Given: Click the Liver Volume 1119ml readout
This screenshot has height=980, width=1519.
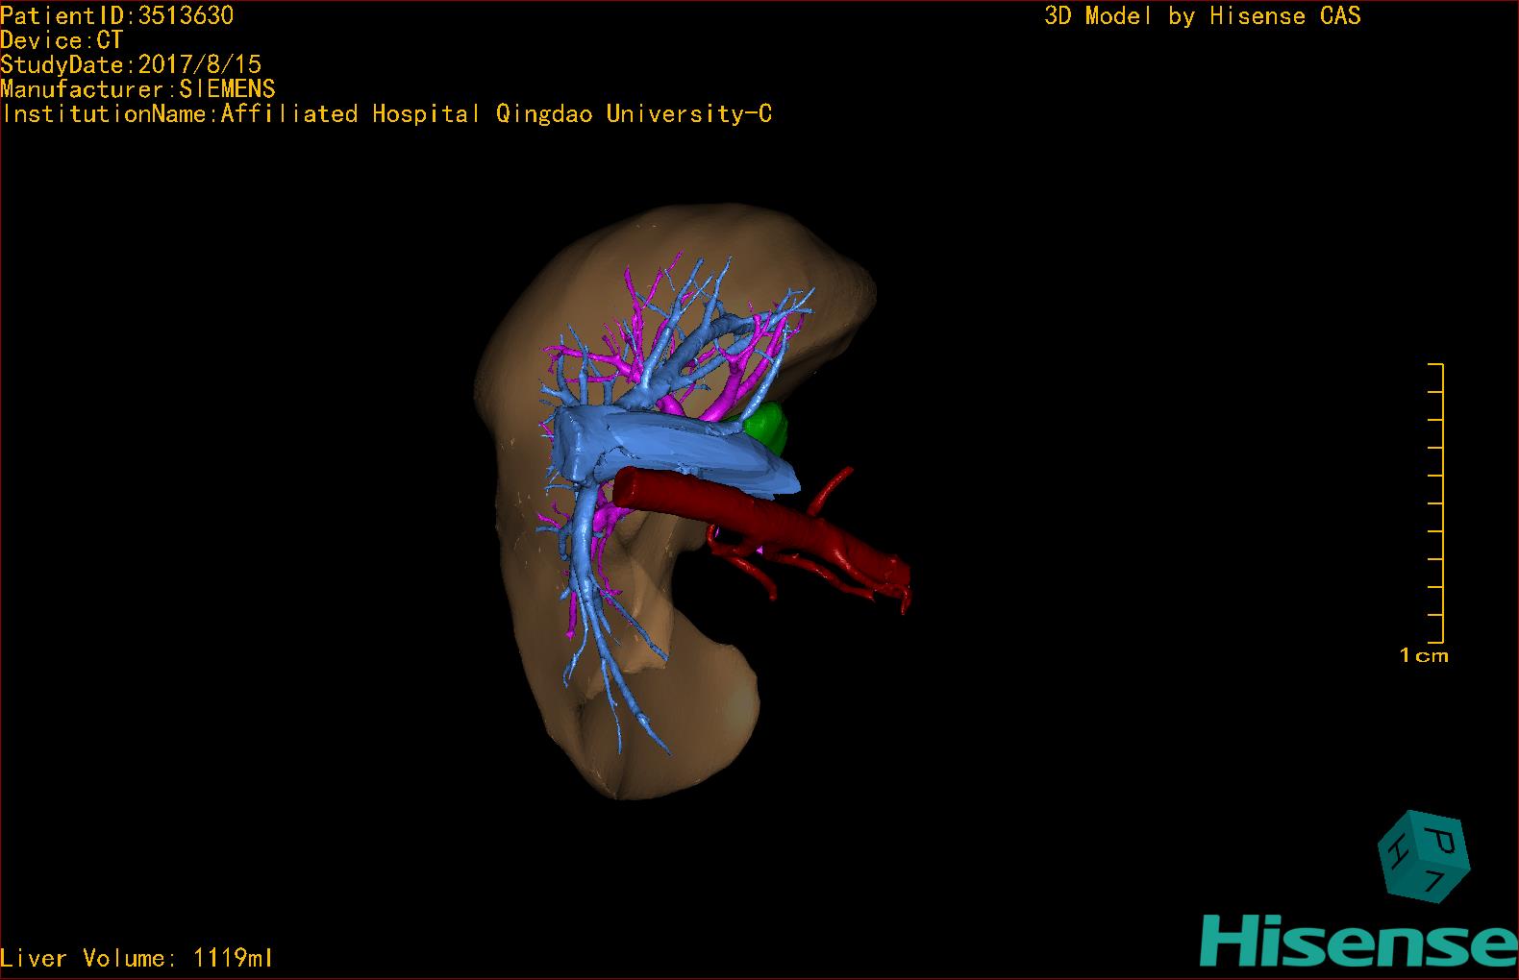Looking at the screenshot, I should 137,958.
